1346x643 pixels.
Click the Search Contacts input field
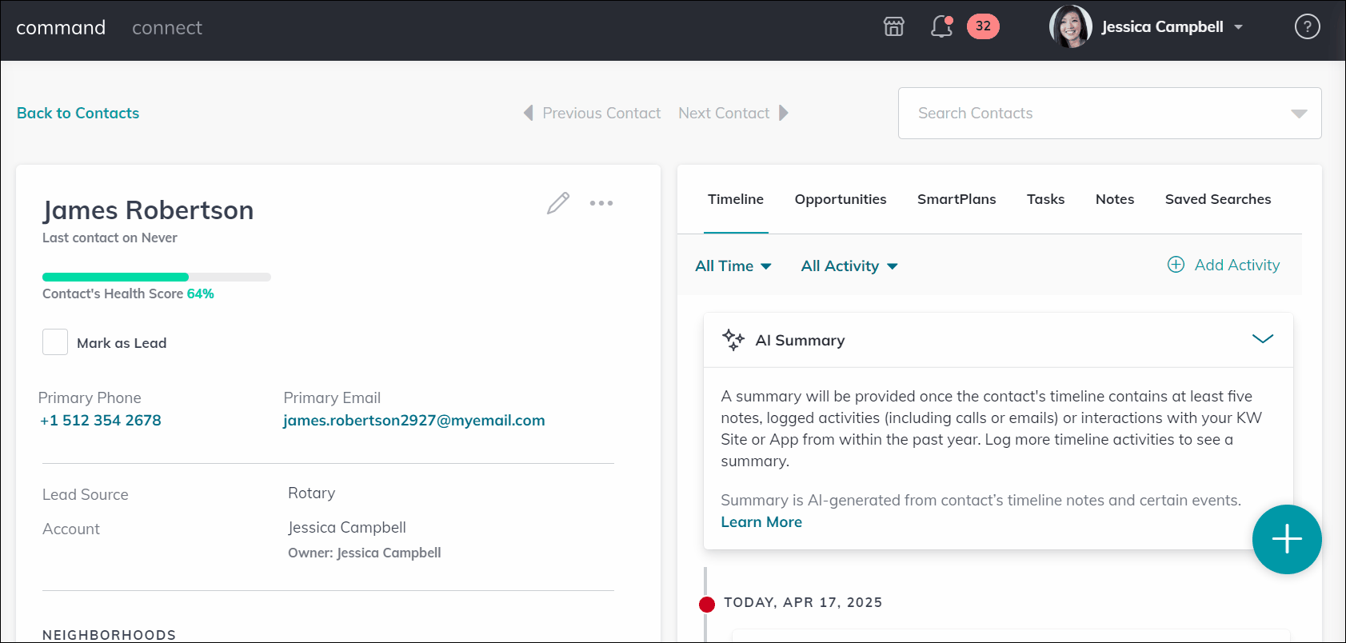[x=1096, y=113]
